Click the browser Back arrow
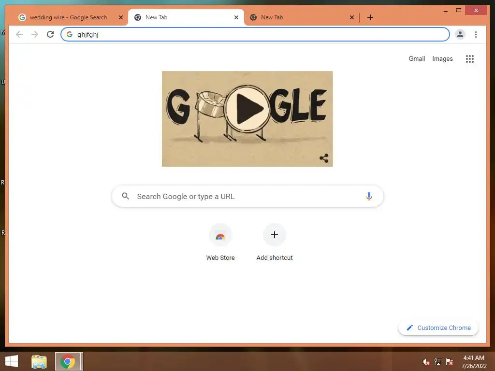Viewport: 495px width, 371px height. [x=19, y=34]
